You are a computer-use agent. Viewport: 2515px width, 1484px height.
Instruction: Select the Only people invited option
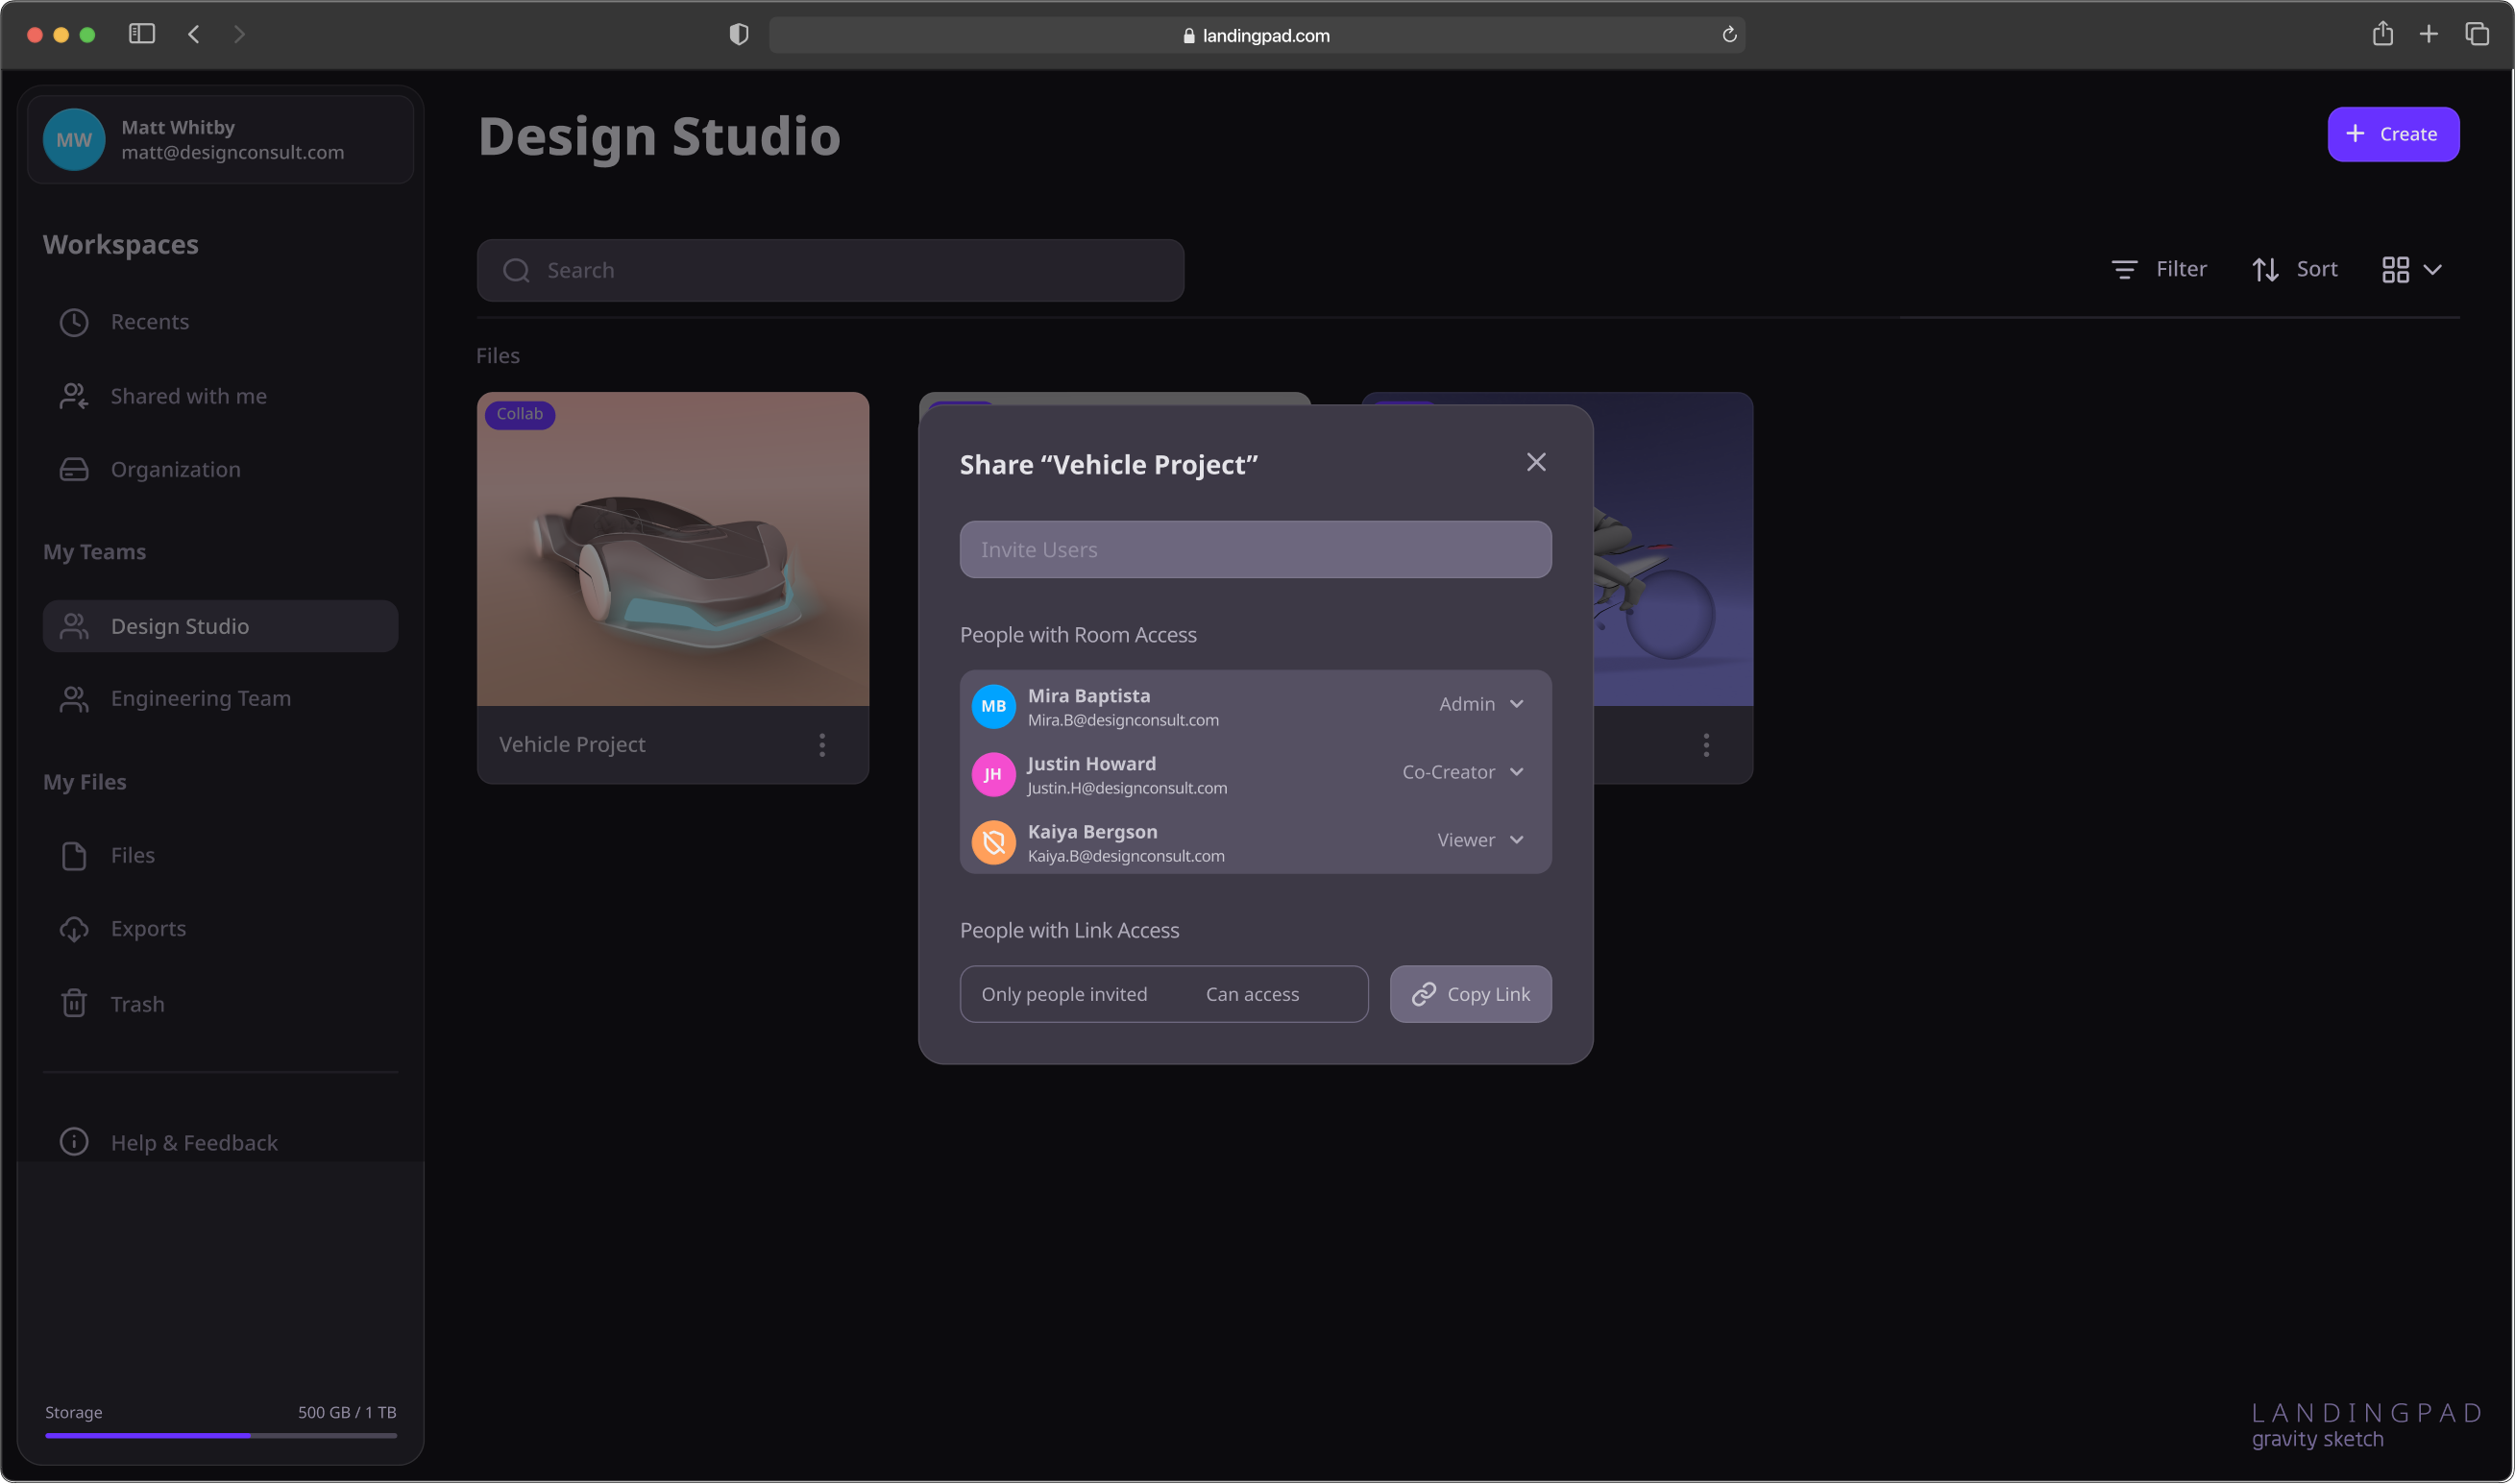point(1064,994)
